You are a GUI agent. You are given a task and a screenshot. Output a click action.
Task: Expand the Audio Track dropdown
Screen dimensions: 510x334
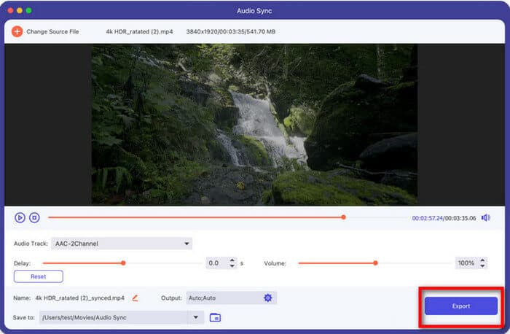point(187,244)
